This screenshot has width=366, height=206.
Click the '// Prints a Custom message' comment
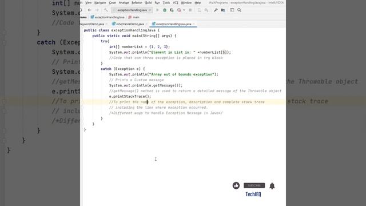tap(136, 80)
